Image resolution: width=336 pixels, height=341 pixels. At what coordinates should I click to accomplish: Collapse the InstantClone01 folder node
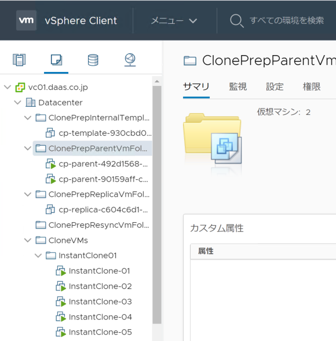pyautogui.click(x=38, y=255)
